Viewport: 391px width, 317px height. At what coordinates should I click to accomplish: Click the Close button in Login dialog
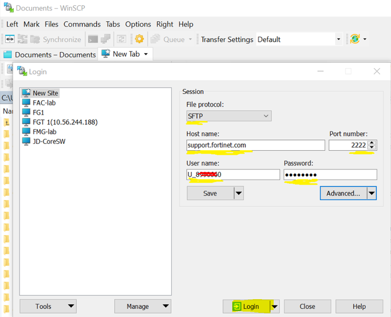click(x=308, y=306)
